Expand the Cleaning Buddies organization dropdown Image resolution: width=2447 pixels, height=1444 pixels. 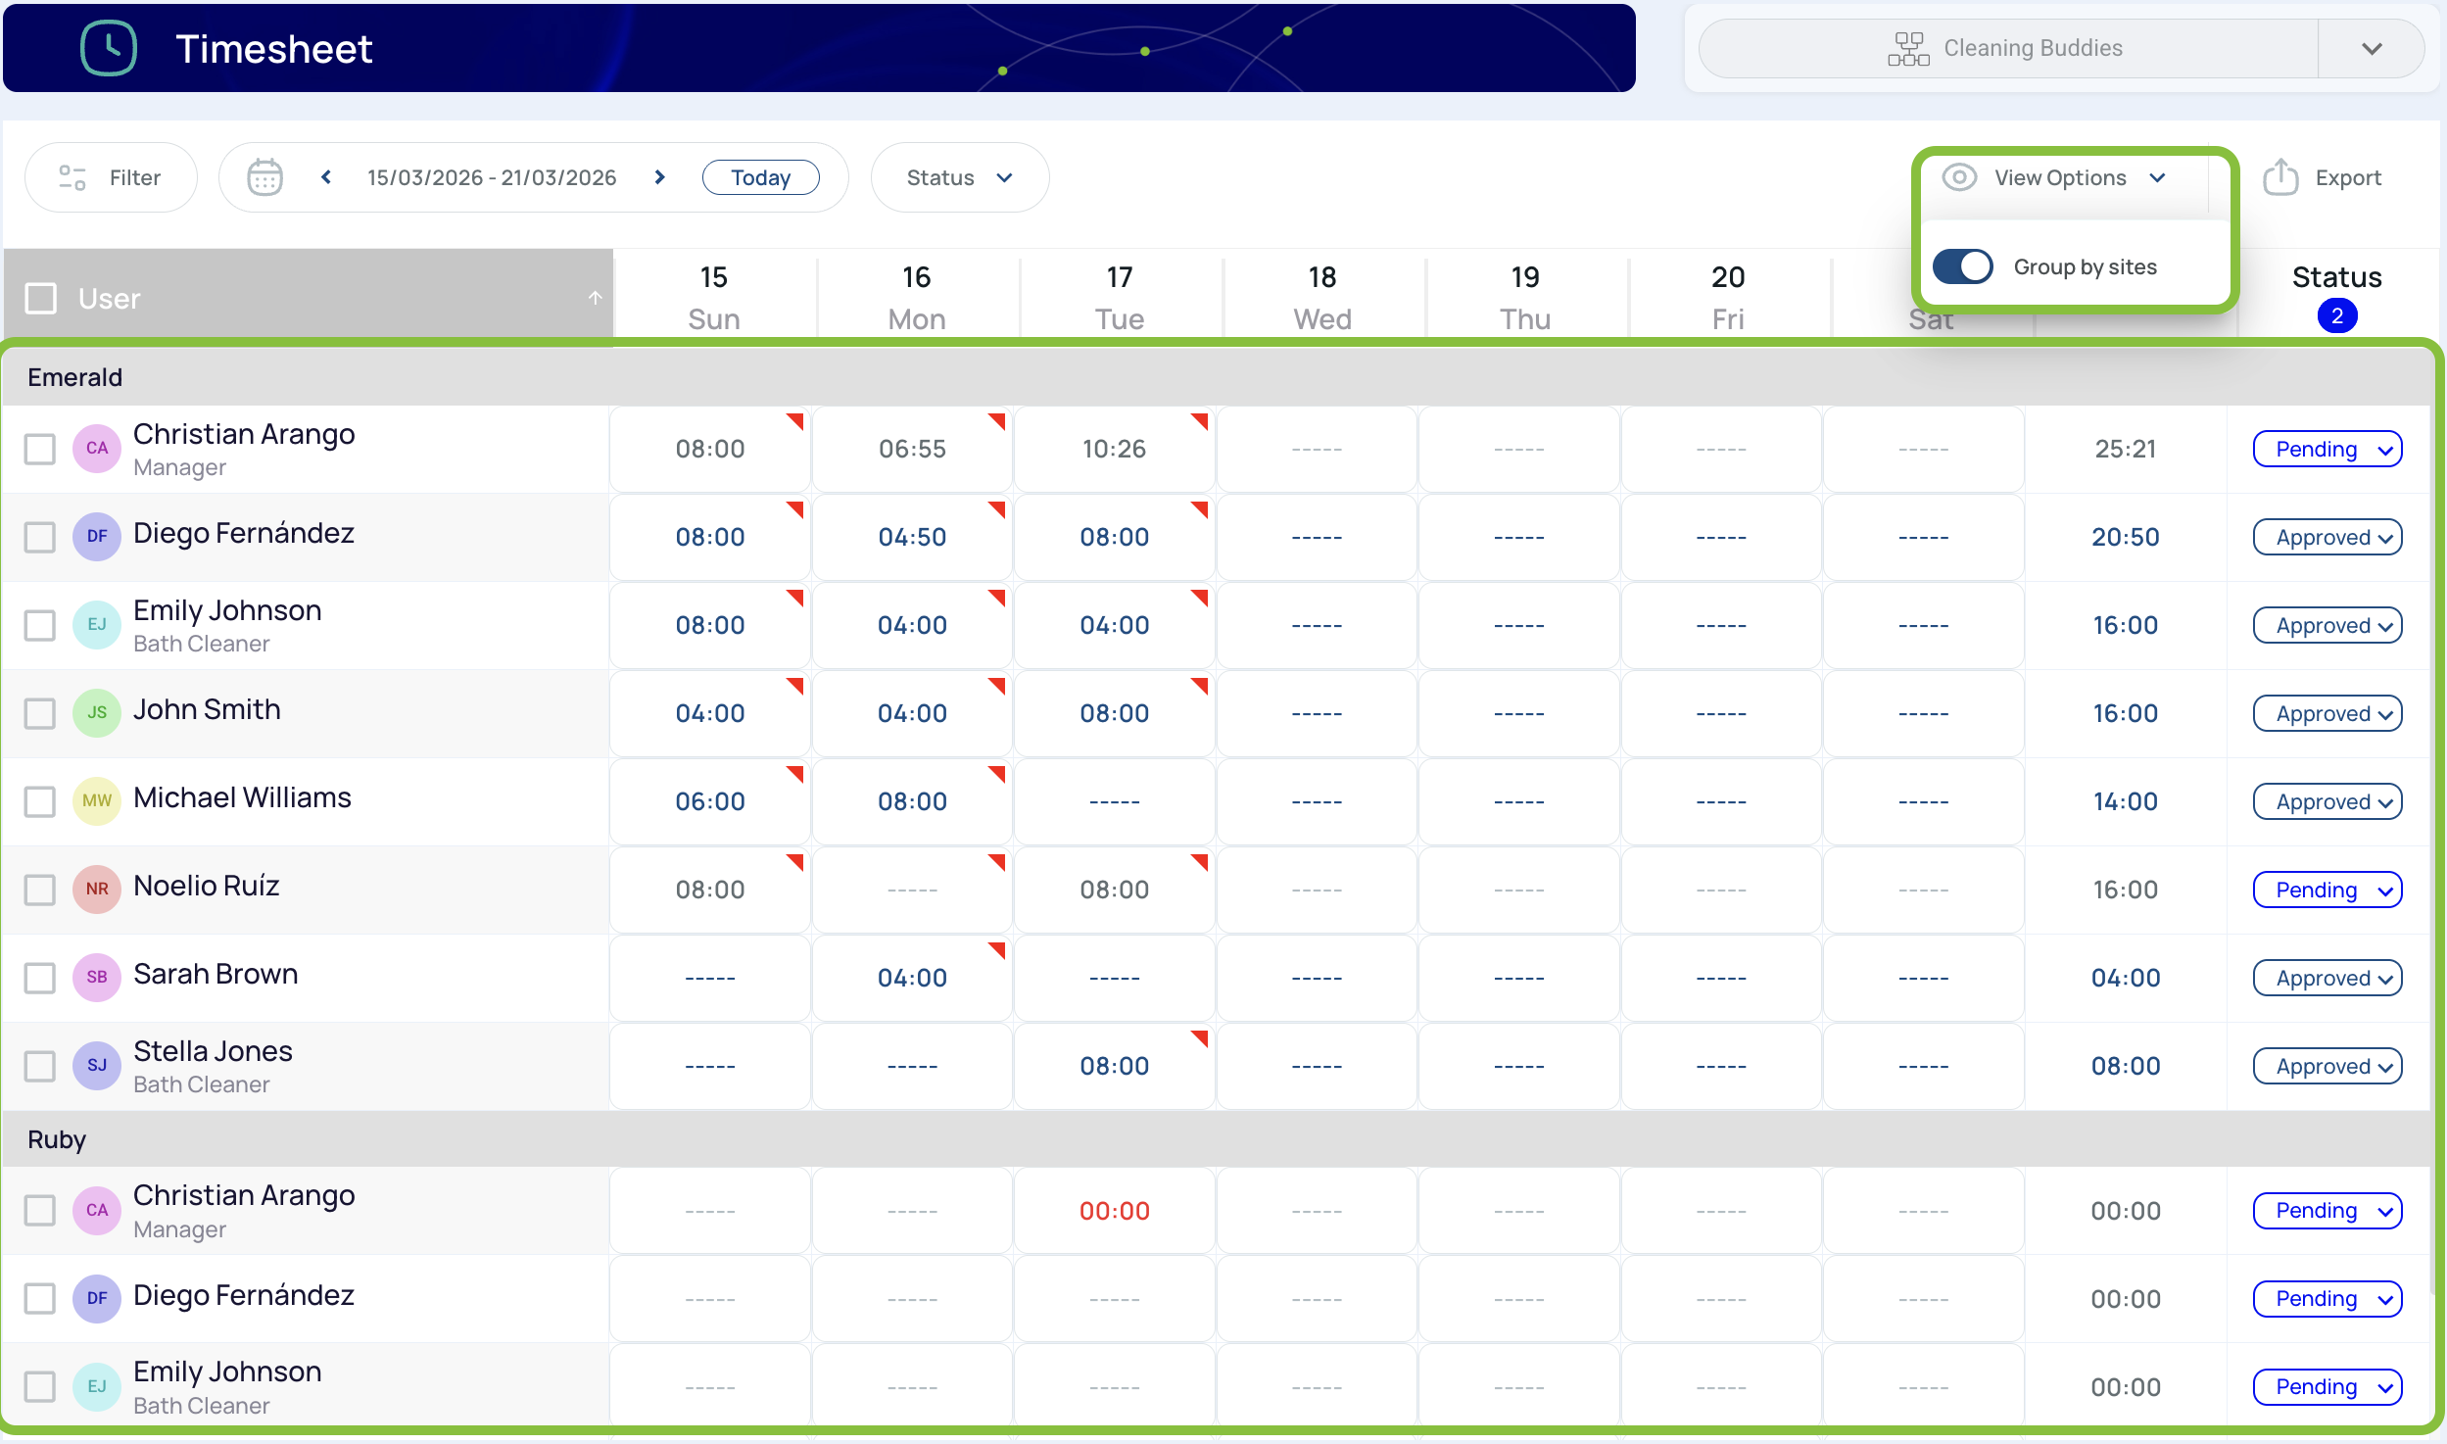coord(2371,48)
